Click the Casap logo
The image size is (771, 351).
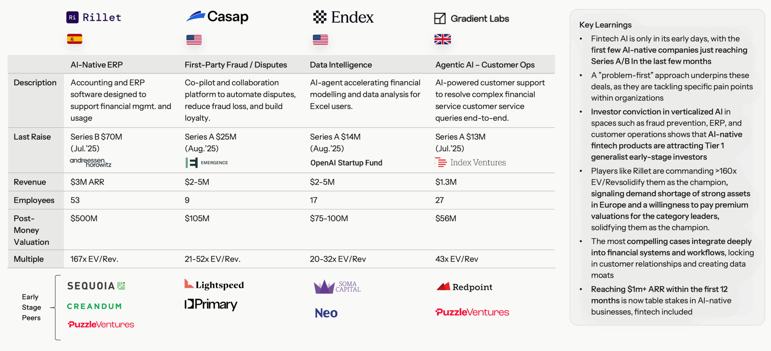217,17
